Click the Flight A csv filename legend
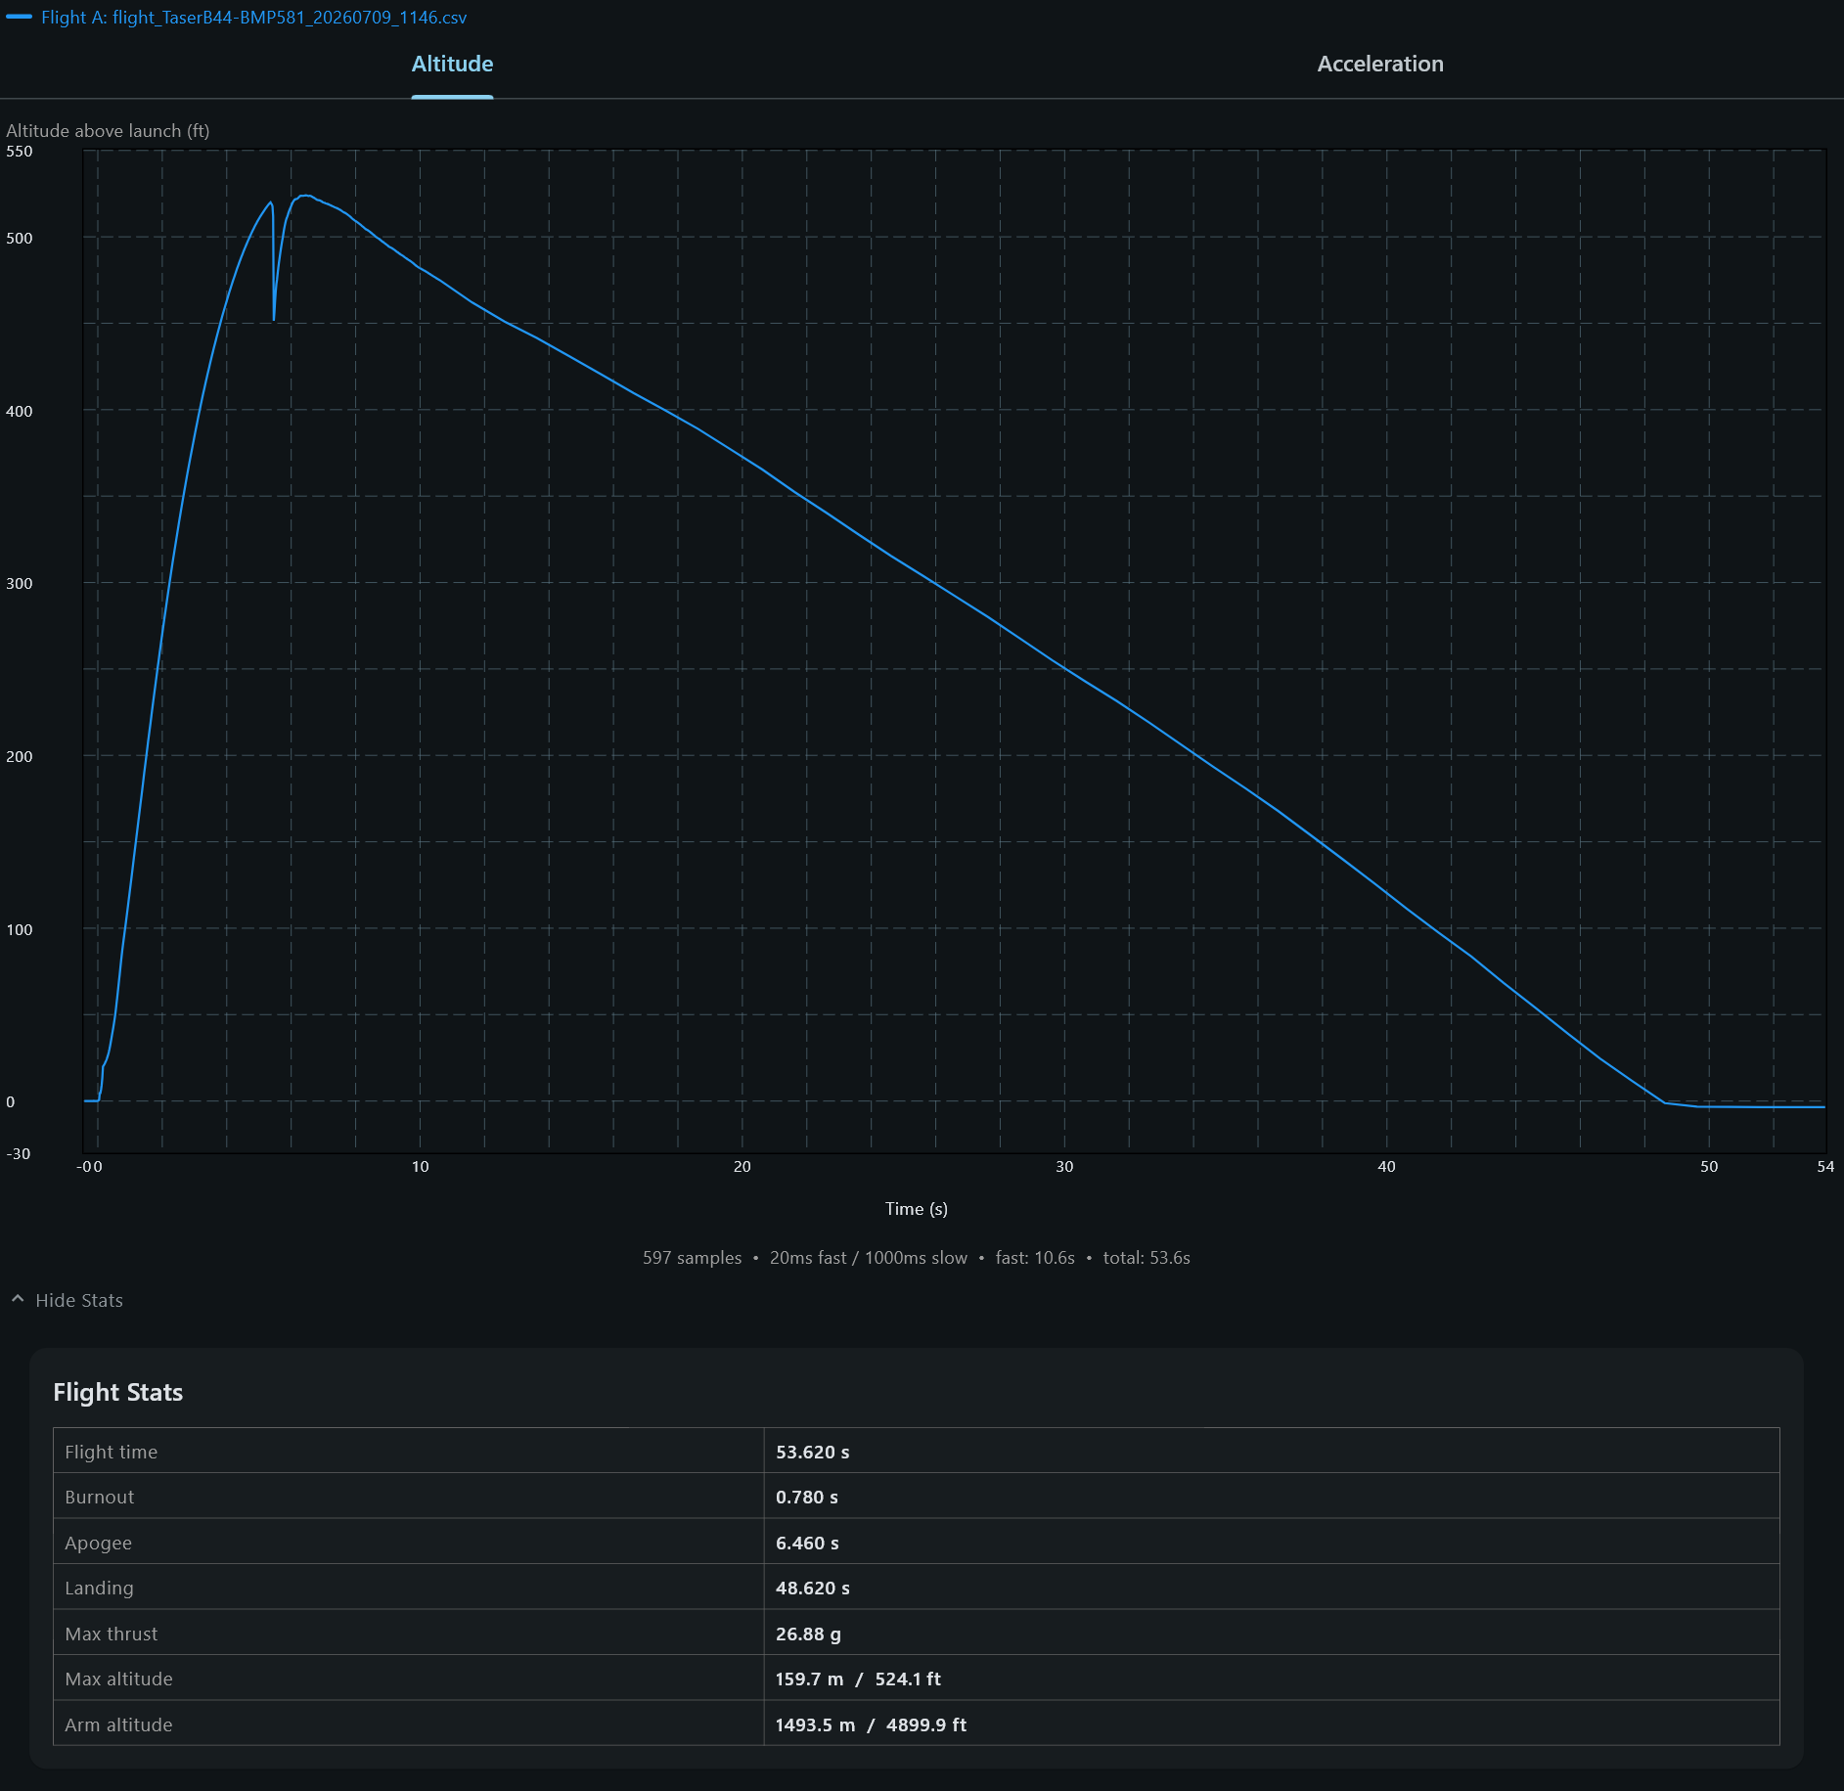Image resolution: width=1844 pixels, height=1791 pixels. [254, 18]
